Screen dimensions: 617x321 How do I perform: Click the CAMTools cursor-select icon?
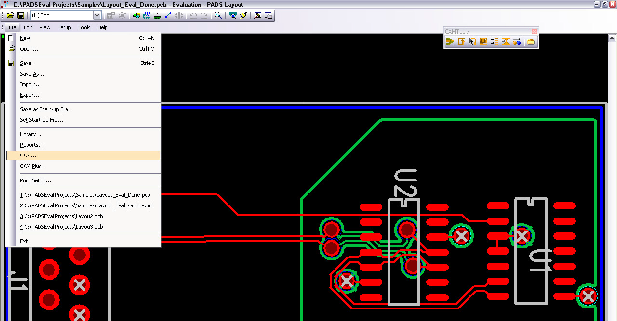tap(472, 42)
